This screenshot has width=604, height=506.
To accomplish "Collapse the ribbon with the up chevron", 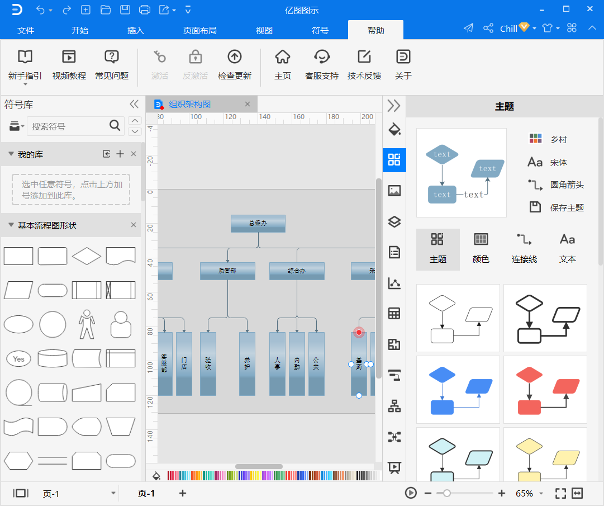I will point(592,28).
